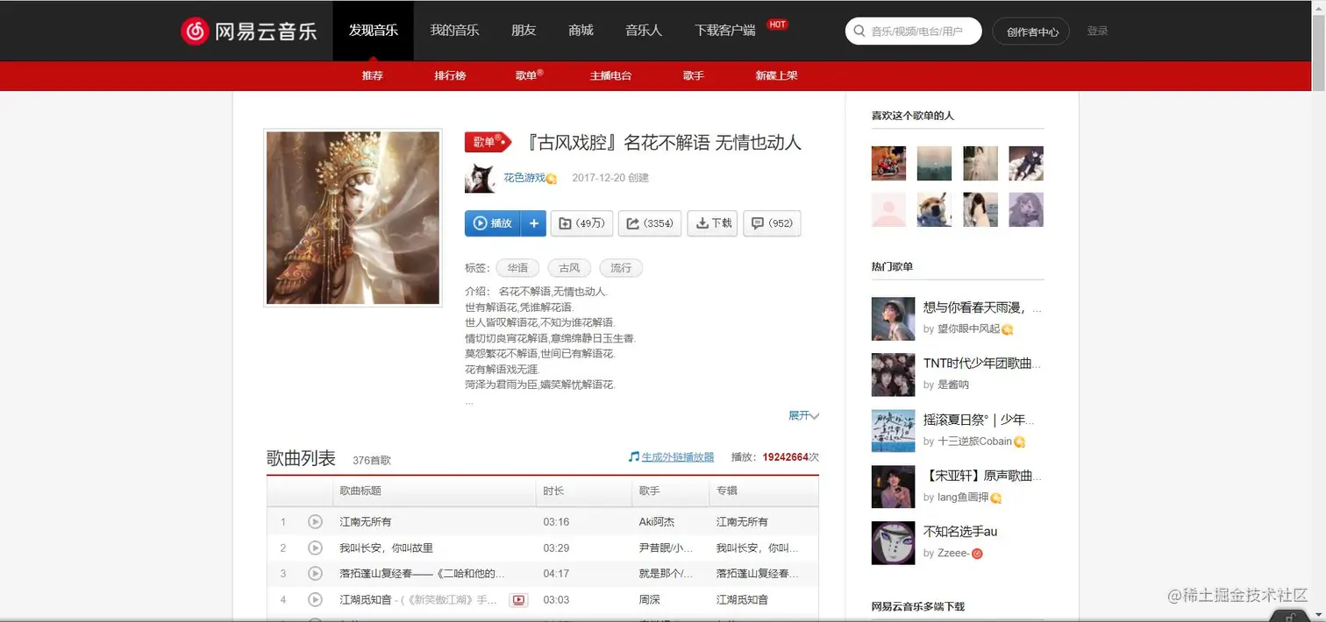This screenshot has width=1326, height=622.
Task: Open cover of 摇滚夏日祭 playlist
Action: (x=893, y=431)
